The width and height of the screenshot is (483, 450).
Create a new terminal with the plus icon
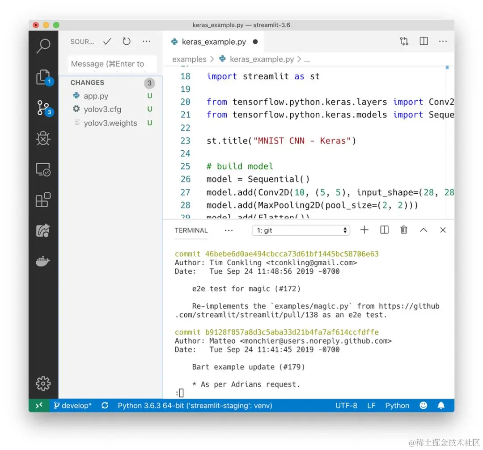point(364,230)
